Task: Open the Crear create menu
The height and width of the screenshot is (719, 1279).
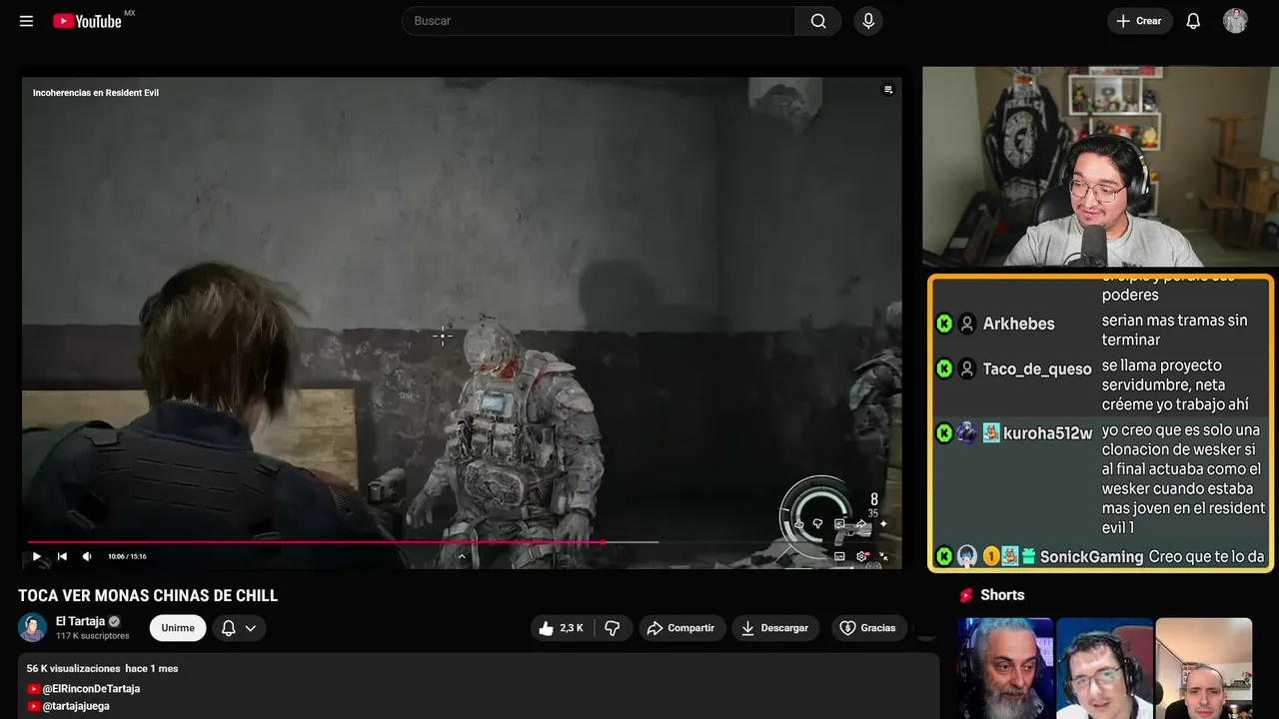Action: tap(1139, 21)
